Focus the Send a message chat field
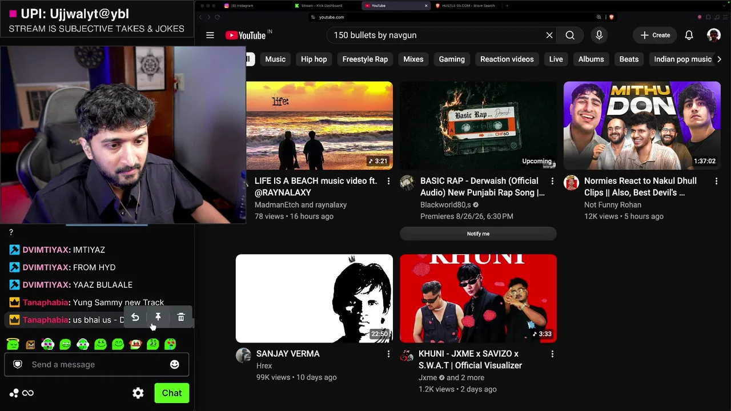The image size is (731, 411). [x=97, y=364]
